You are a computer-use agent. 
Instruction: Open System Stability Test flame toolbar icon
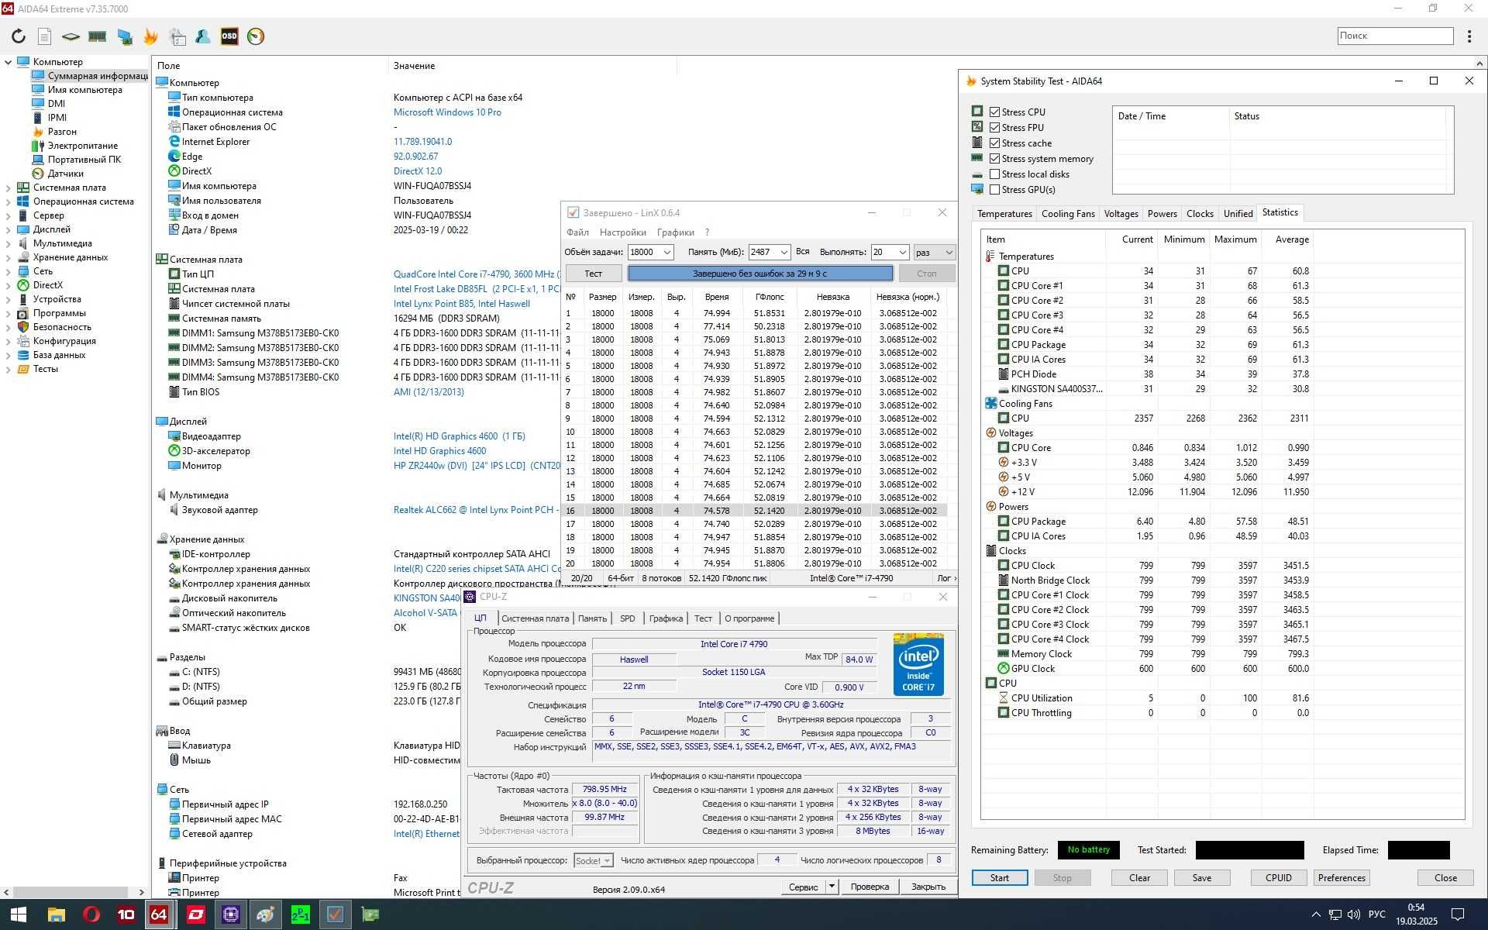click(150, 36)
